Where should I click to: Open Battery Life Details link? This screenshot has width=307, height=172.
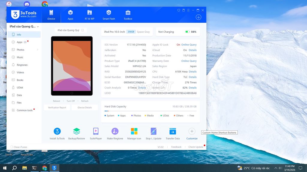[x=193, y=88]
